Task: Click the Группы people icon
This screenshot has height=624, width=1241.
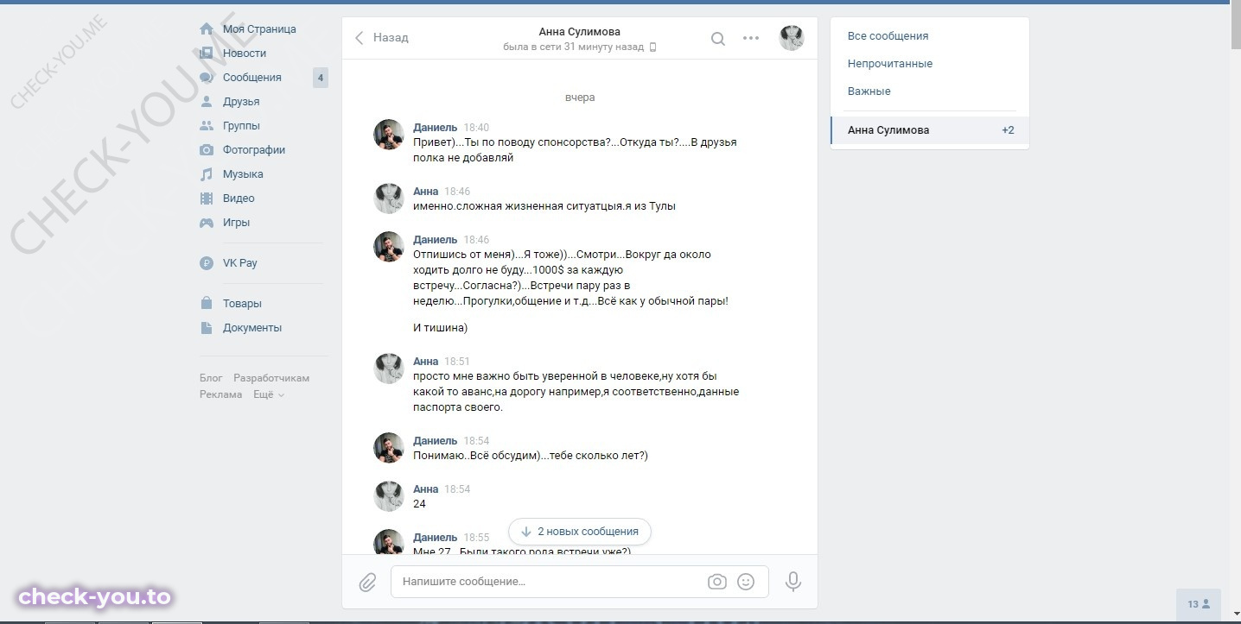Action: tap(207, 126)
